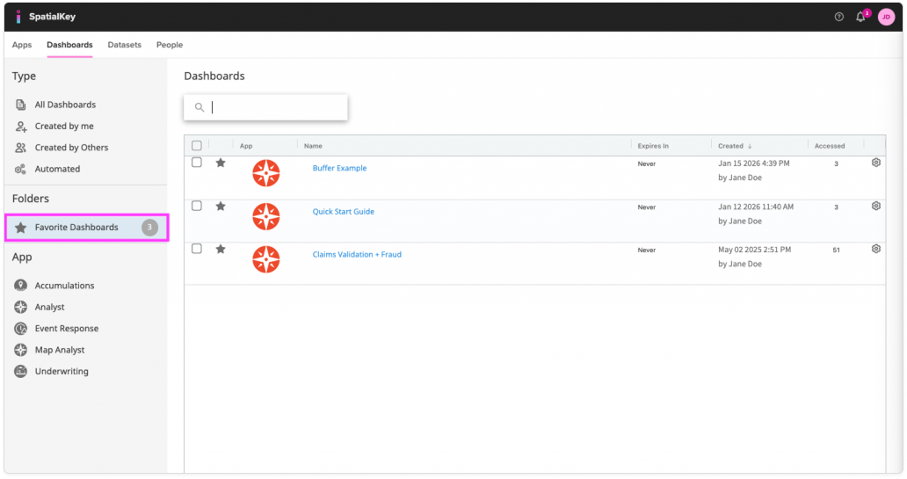Toggle the star on Buffer Example
This screenshot has height=479, width=907.
click(221, 163)
